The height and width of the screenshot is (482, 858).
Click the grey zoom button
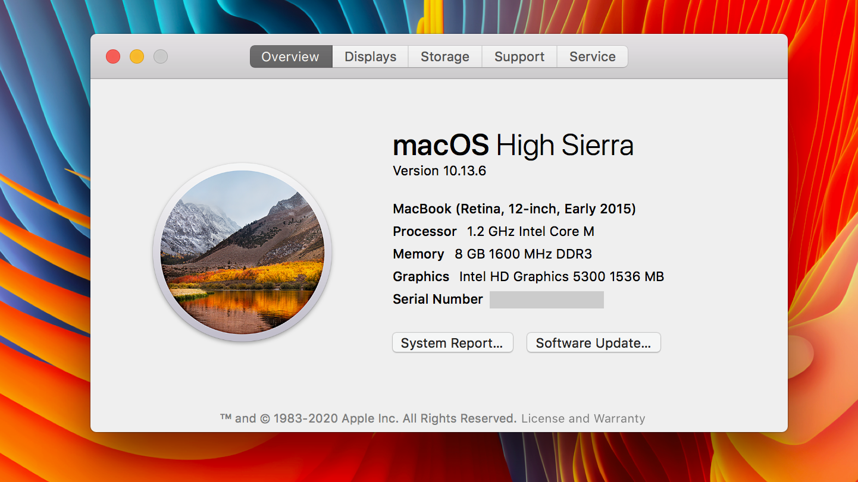[160, 56]
